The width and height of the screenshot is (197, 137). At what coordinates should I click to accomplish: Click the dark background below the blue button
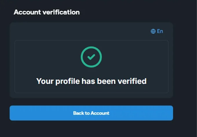(x=91, y=129)
